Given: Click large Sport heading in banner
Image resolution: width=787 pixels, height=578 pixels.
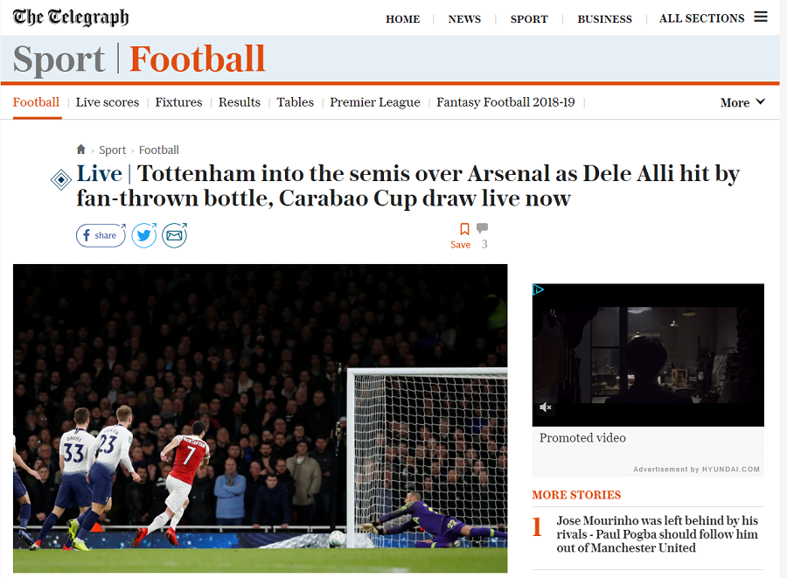Looking at the screenshot, I should tap(59, 59).
